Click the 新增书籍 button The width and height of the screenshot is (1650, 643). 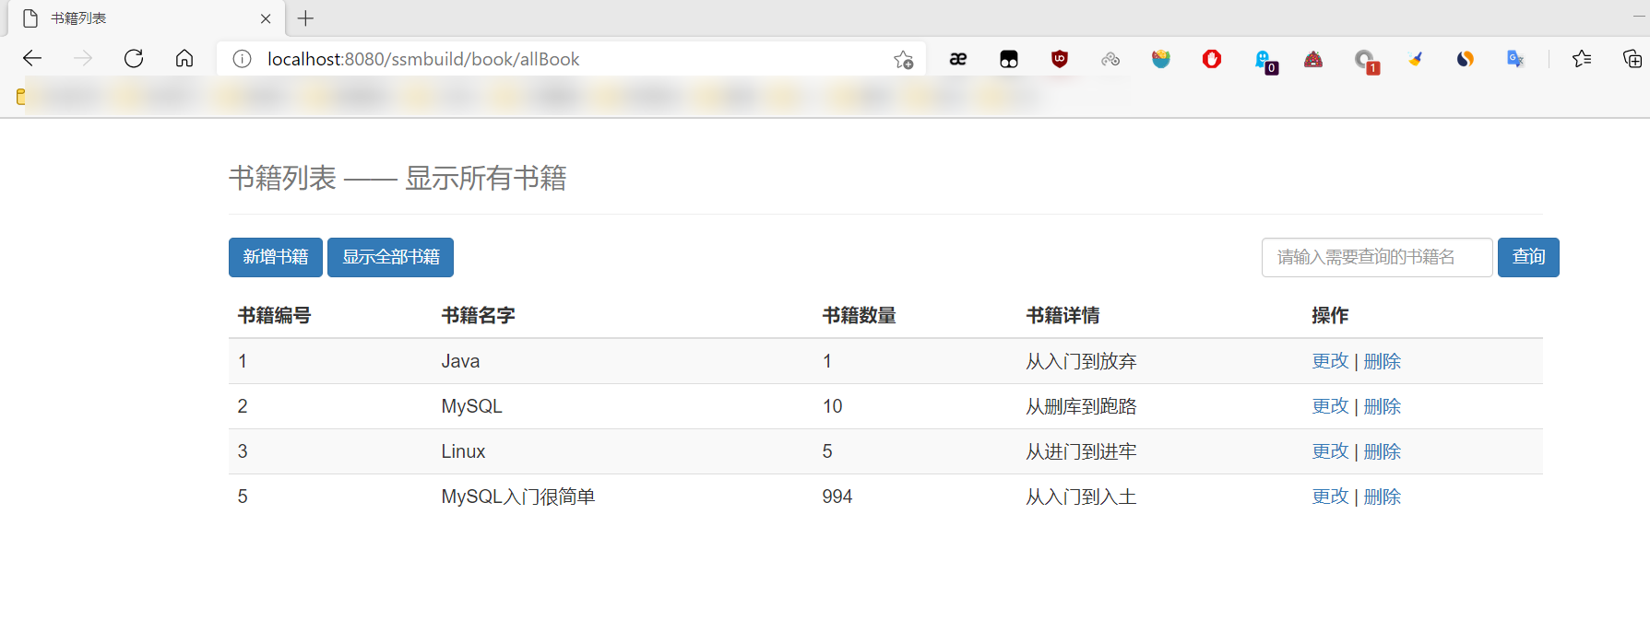coord(275,257)
